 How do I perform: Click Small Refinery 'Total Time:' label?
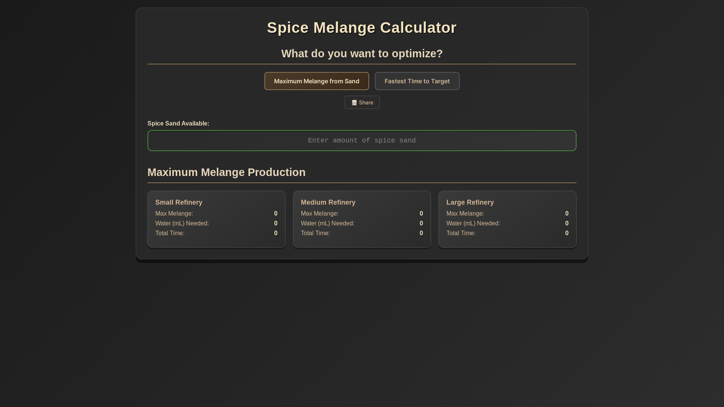click(x=170, y=233)
